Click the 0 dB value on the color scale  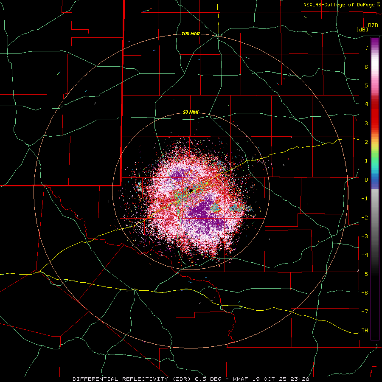pyautogui.click(x=366, y=180)
